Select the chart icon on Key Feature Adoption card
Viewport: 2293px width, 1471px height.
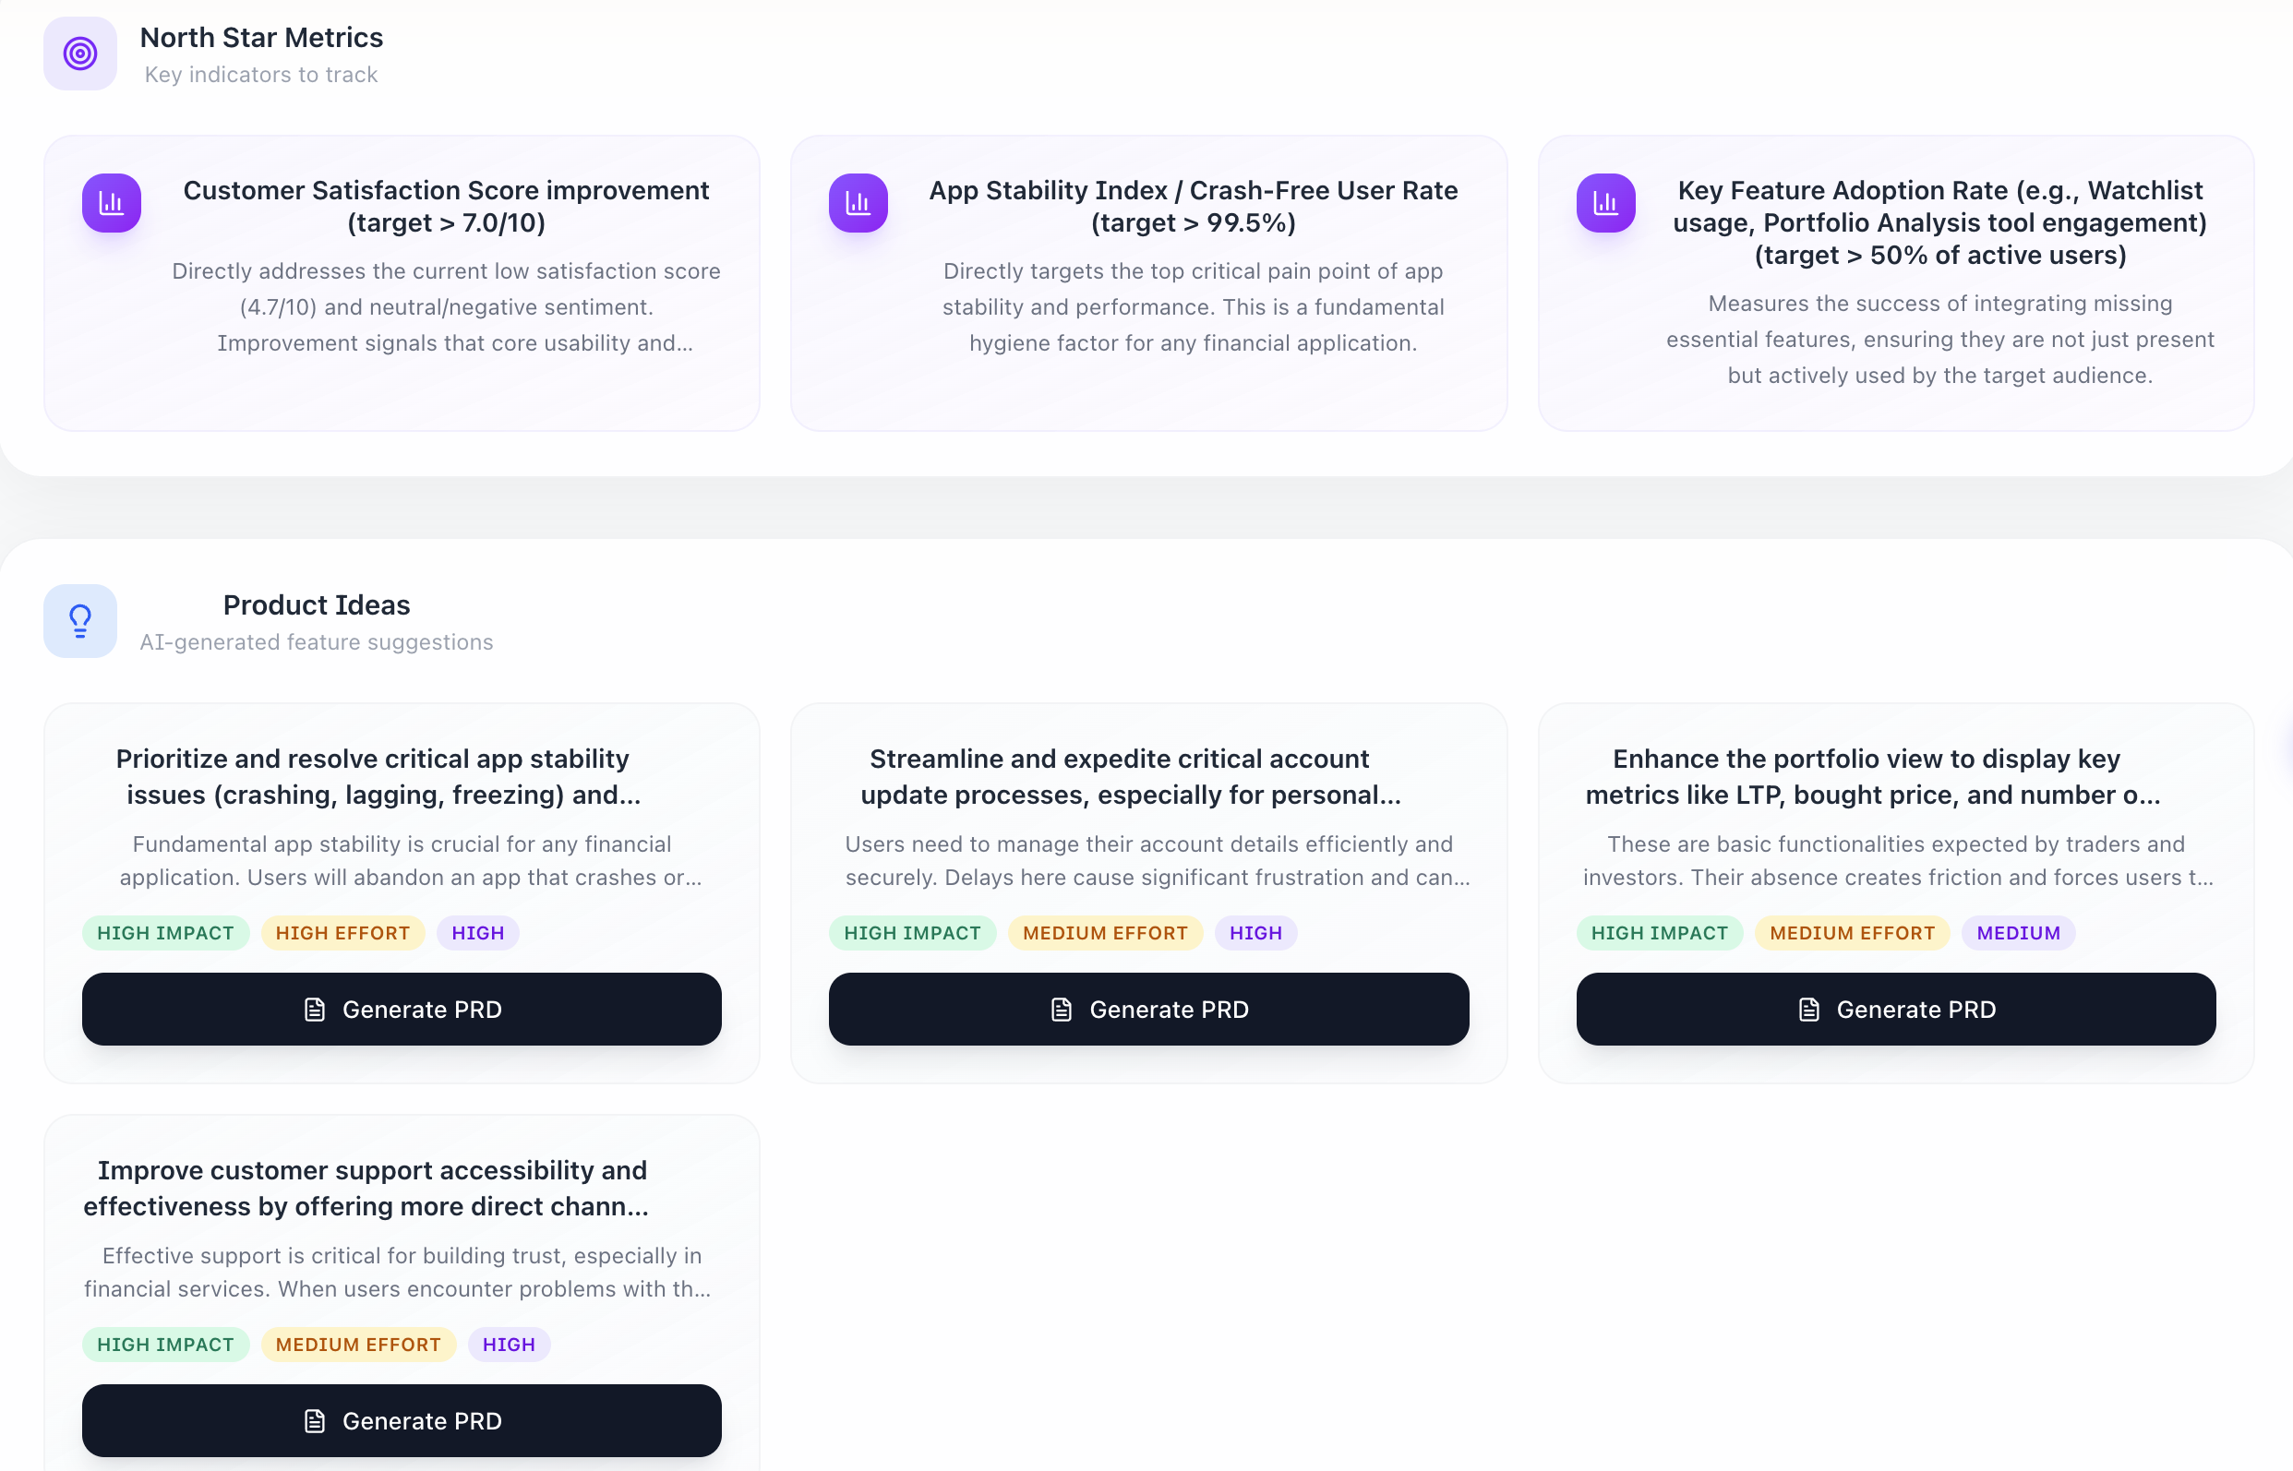point(1606,202)
